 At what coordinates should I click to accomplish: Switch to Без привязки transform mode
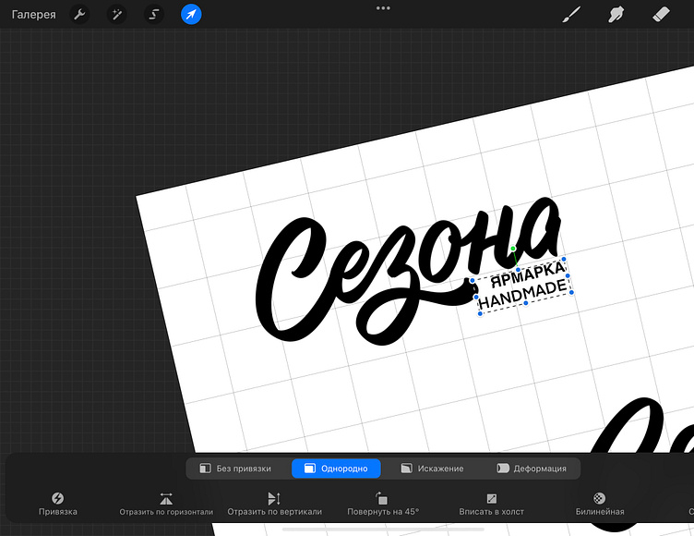pyautogui.click(x=236, y=469)
